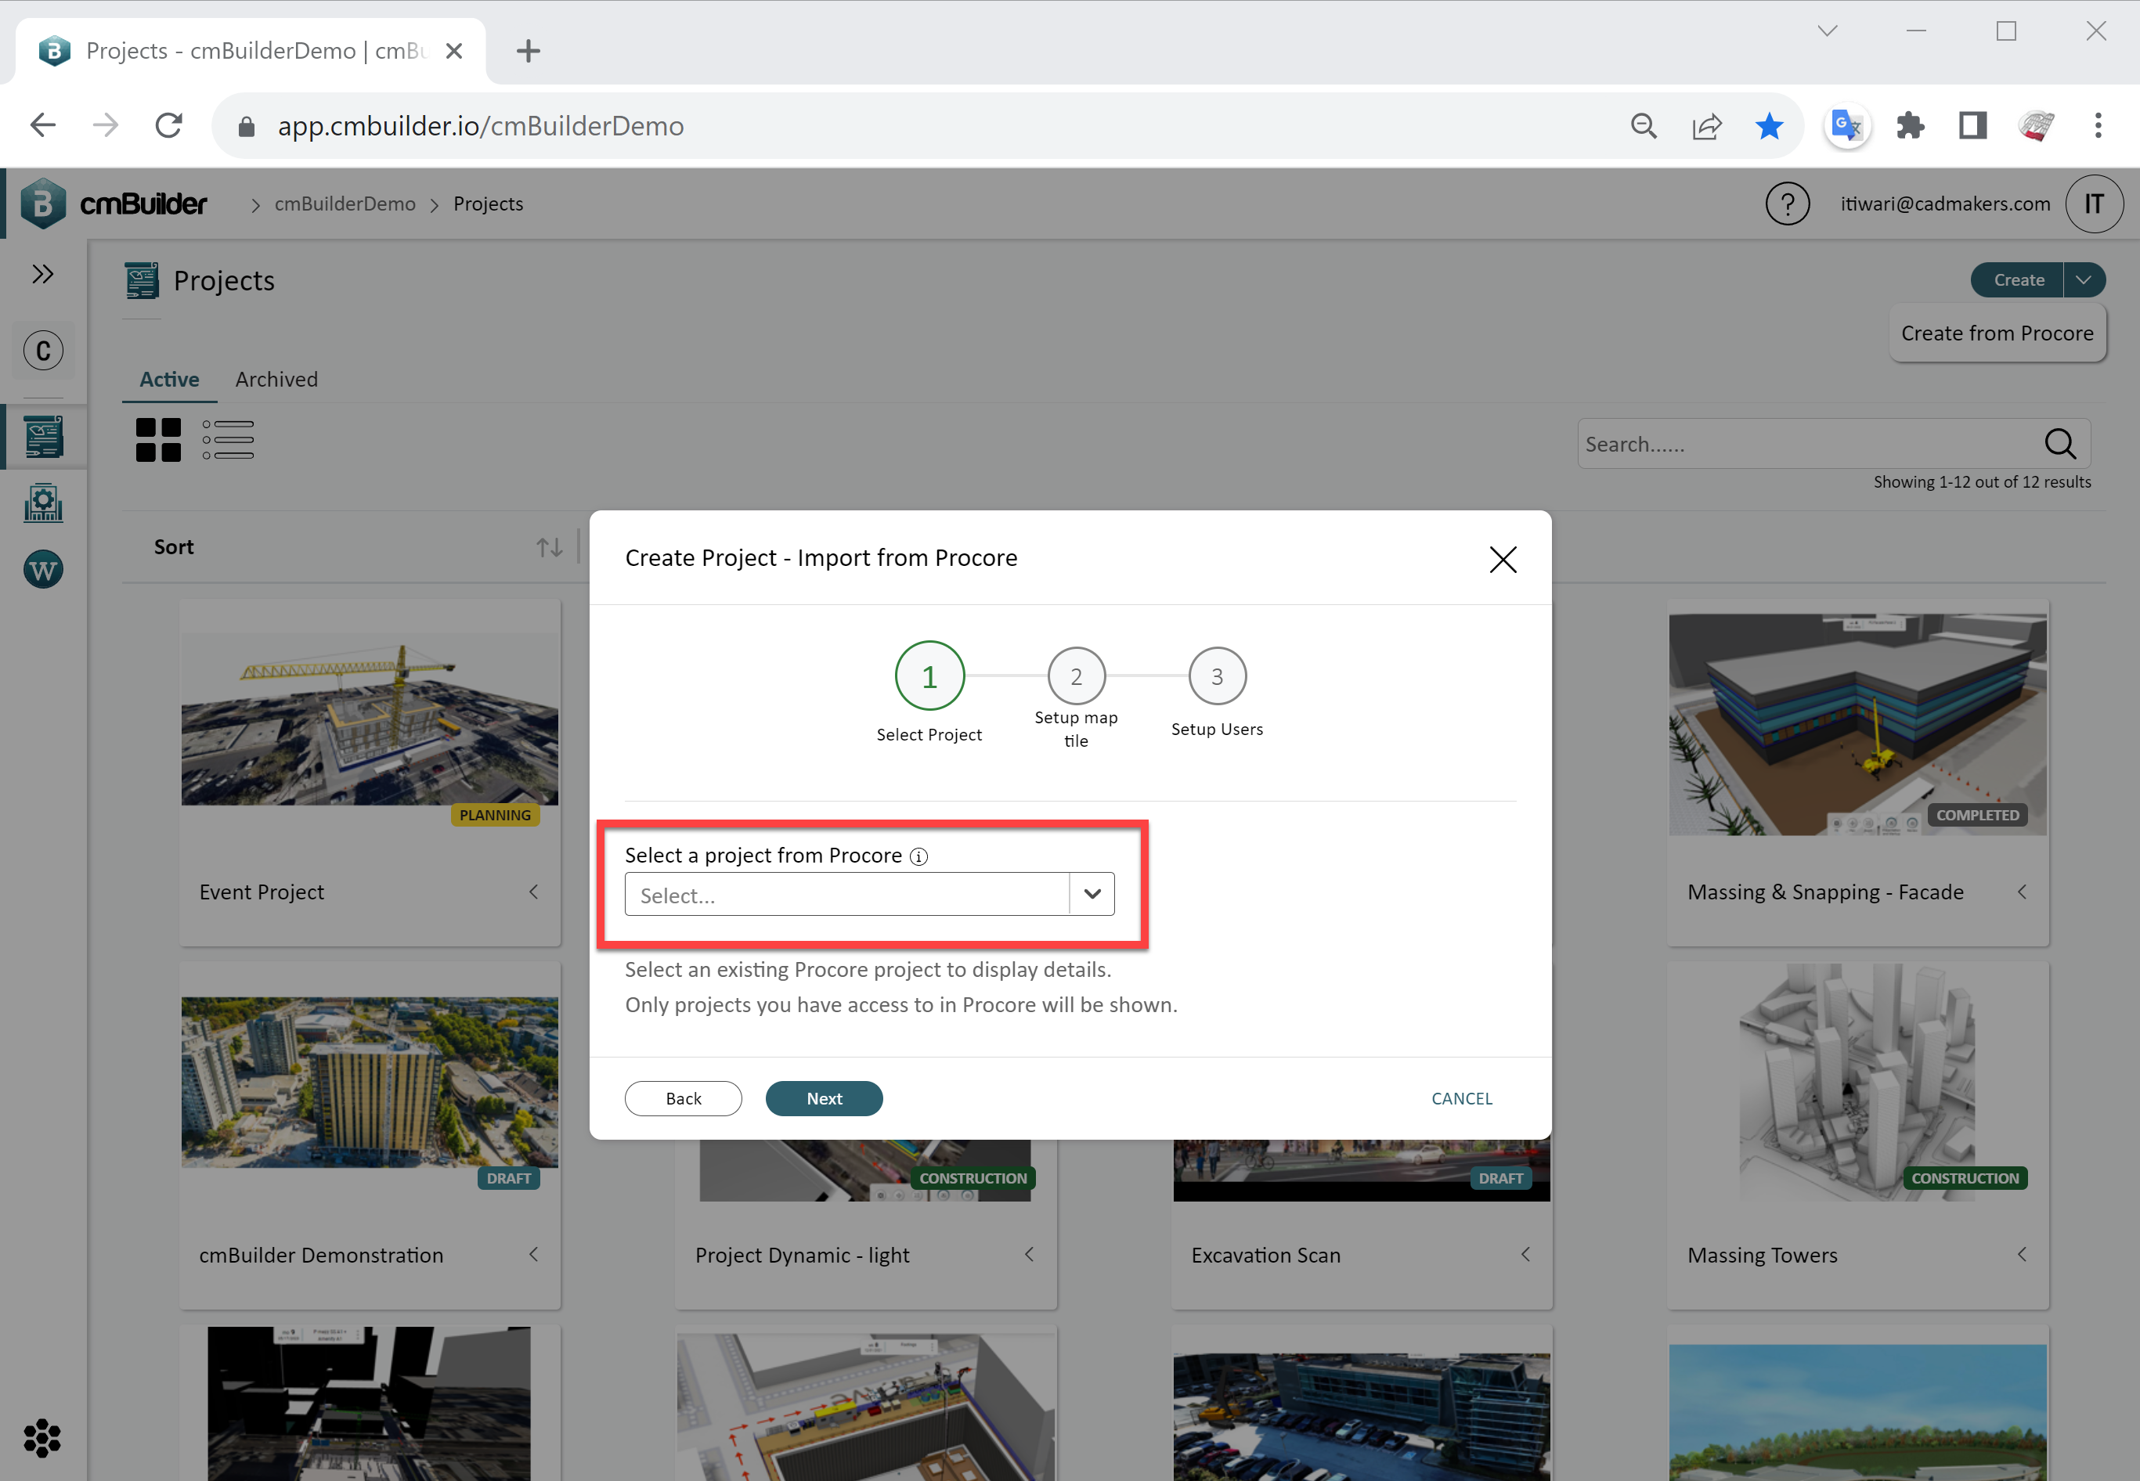Click the search magnifier icon

click(2060, 444)
